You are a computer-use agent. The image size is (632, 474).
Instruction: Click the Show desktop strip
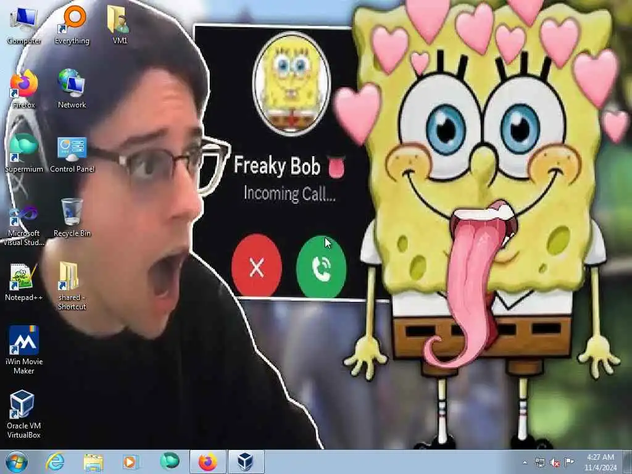pos(628,462)
